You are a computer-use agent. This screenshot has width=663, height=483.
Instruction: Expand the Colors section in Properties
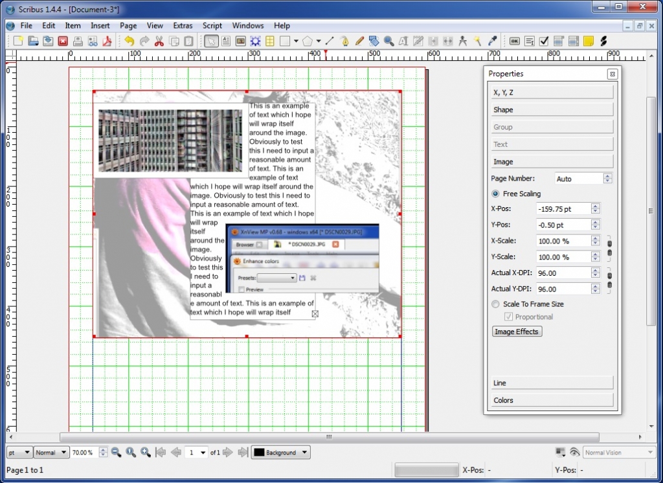click(x=551, y=400)
